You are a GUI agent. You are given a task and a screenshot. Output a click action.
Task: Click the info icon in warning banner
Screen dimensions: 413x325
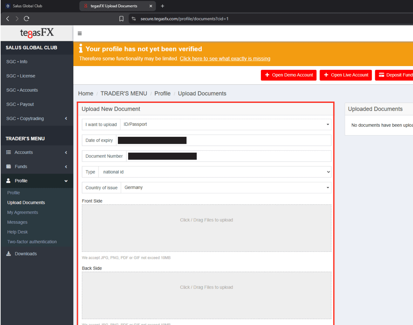[81, 49]
